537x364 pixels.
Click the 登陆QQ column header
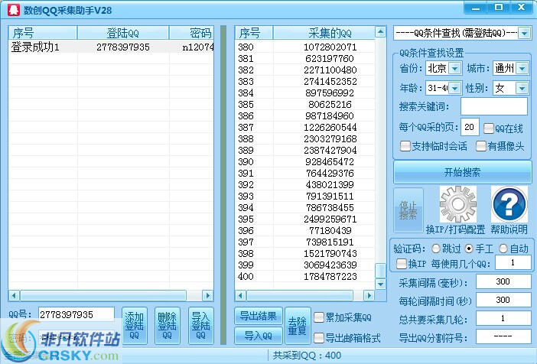(x=123, y=33)
